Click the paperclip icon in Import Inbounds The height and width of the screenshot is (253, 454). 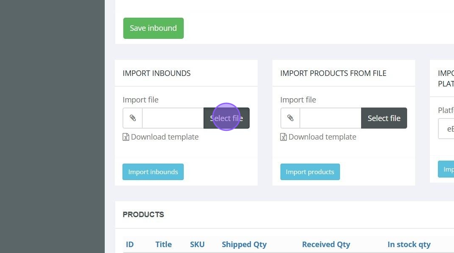click(133, 118)
